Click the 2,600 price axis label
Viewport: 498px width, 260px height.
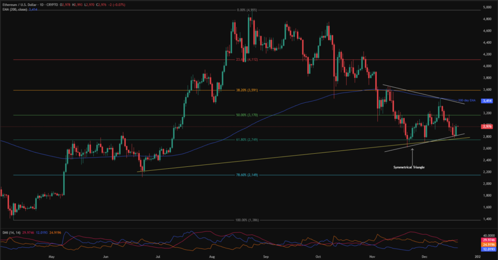tap(487, 148)
